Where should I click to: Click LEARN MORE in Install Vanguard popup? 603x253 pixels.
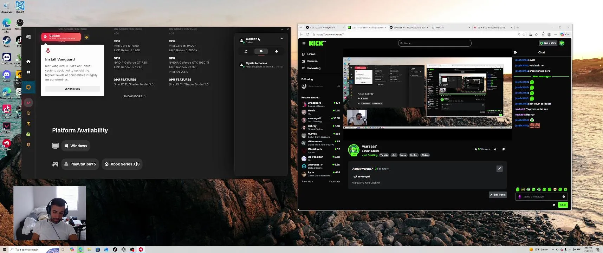pos(72,89)
